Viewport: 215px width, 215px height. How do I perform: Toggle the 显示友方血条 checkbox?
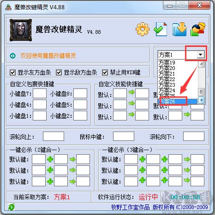pyautogui.click(x=12, y=72)
